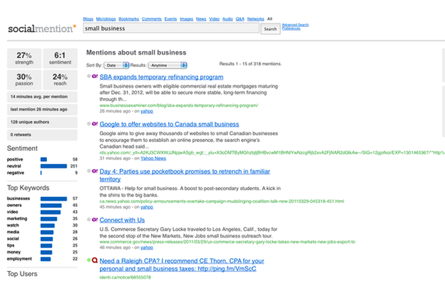Click the businesses keyword
Image resolution: width=445 pixels, height=297 pixels.
click(x=18, y=198)
